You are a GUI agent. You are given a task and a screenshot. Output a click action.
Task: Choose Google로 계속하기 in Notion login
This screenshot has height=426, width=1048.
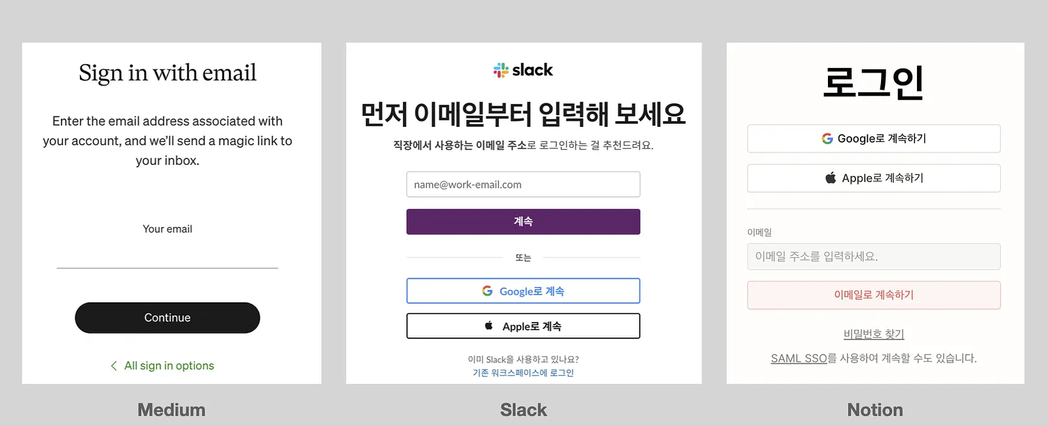click(x=873, y=139)
